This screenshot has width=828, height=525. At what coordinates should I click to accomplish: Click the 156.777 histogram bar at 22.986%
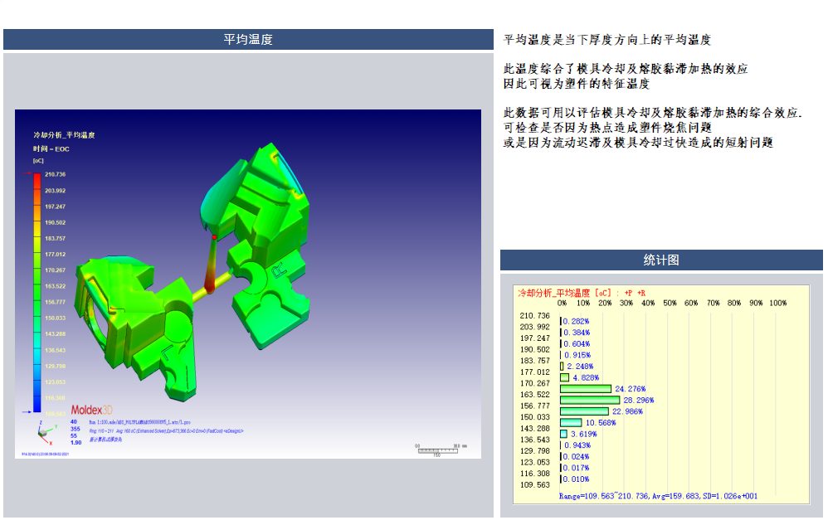(584, 411)
